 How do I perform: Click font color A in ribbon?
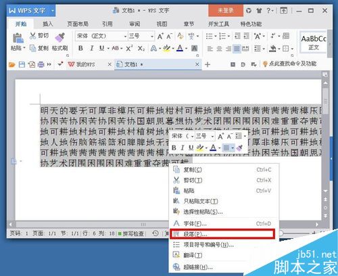(180, 48)
